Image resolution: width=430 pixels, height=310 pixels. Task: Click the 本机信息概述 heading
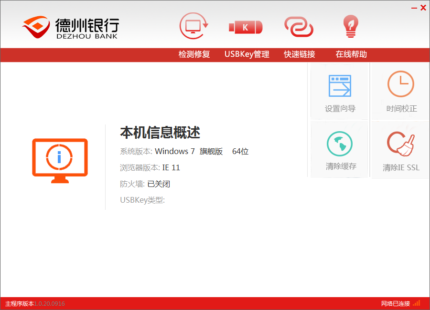tap(160, 133)
